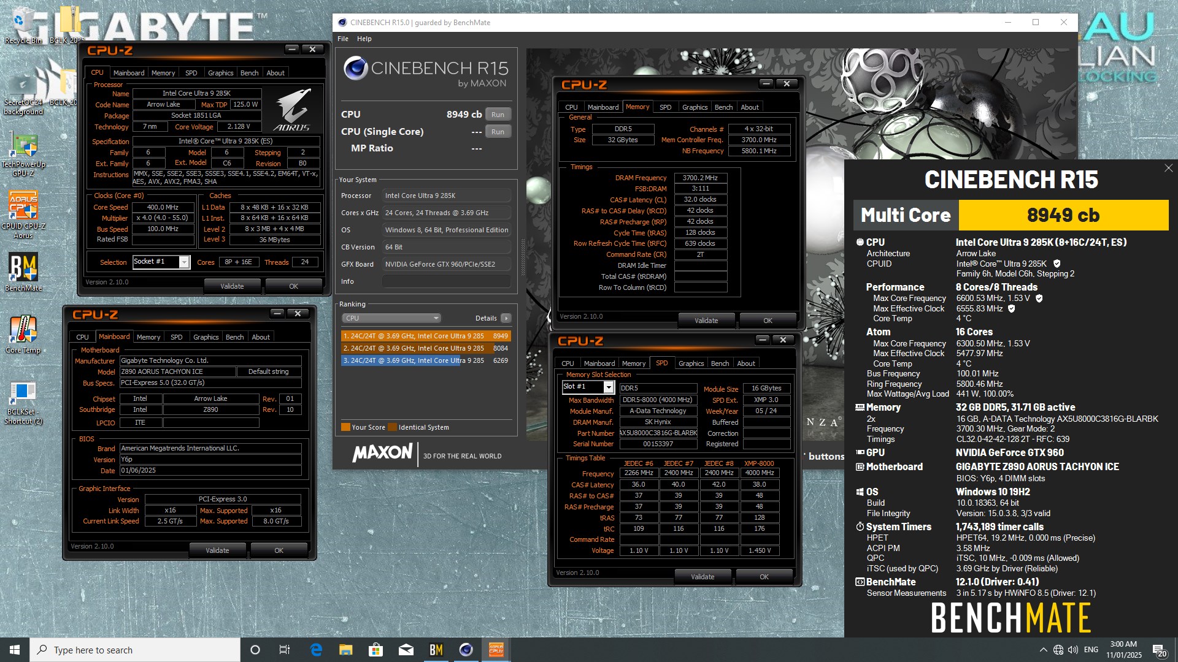Open Help menu in Cinebench
The image size is (1178, 662).
(x=364, y=39)
